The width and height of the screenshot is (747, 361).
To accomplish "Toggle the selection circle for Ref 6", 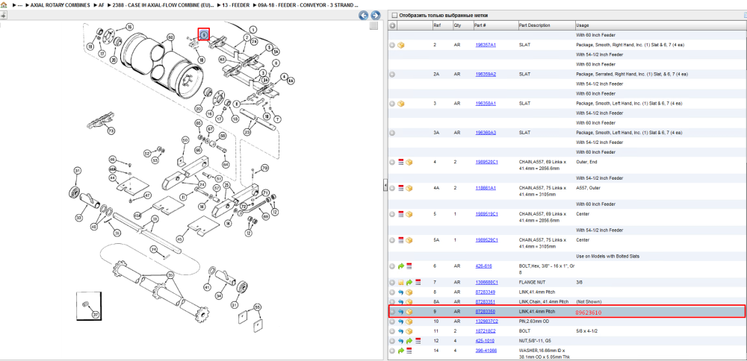I will point(392,266).
